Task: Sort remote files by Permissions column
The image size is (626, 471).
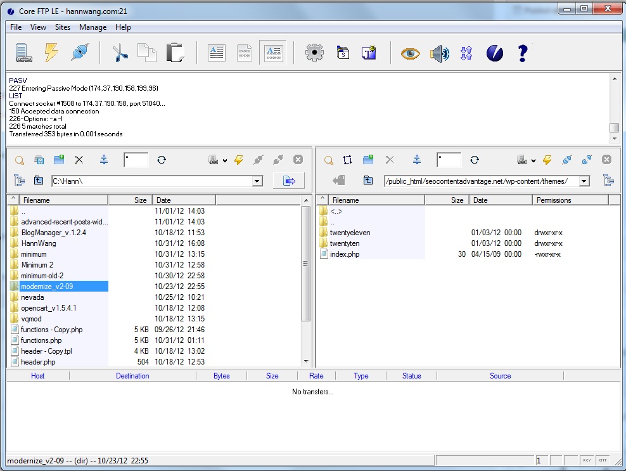Action: [x=570, y=200]
